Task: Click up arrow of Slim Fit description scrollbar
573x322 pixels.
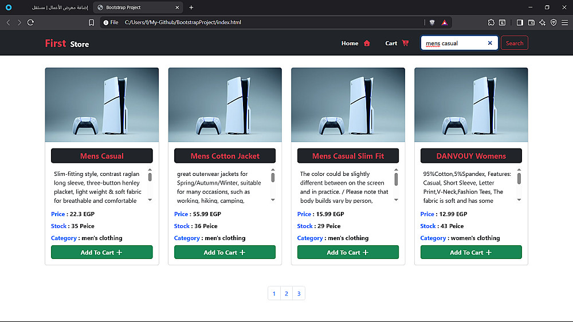Action: click(x=396, y=170)
